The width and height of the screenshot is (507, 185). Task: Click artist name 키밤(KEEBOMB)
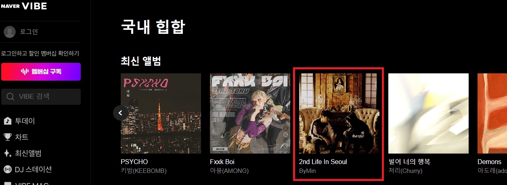click(x=144, y=171)
